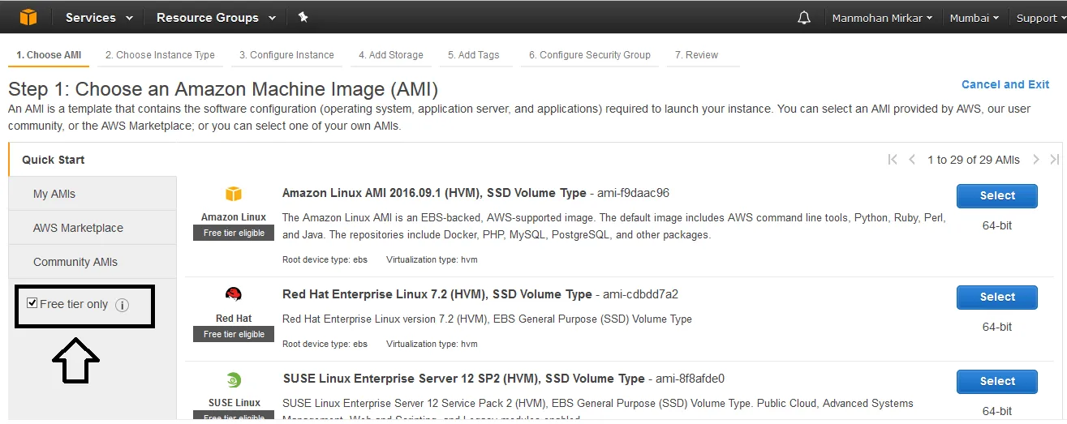Switch to 6. Configure Security Group tab

click(589, 55)
